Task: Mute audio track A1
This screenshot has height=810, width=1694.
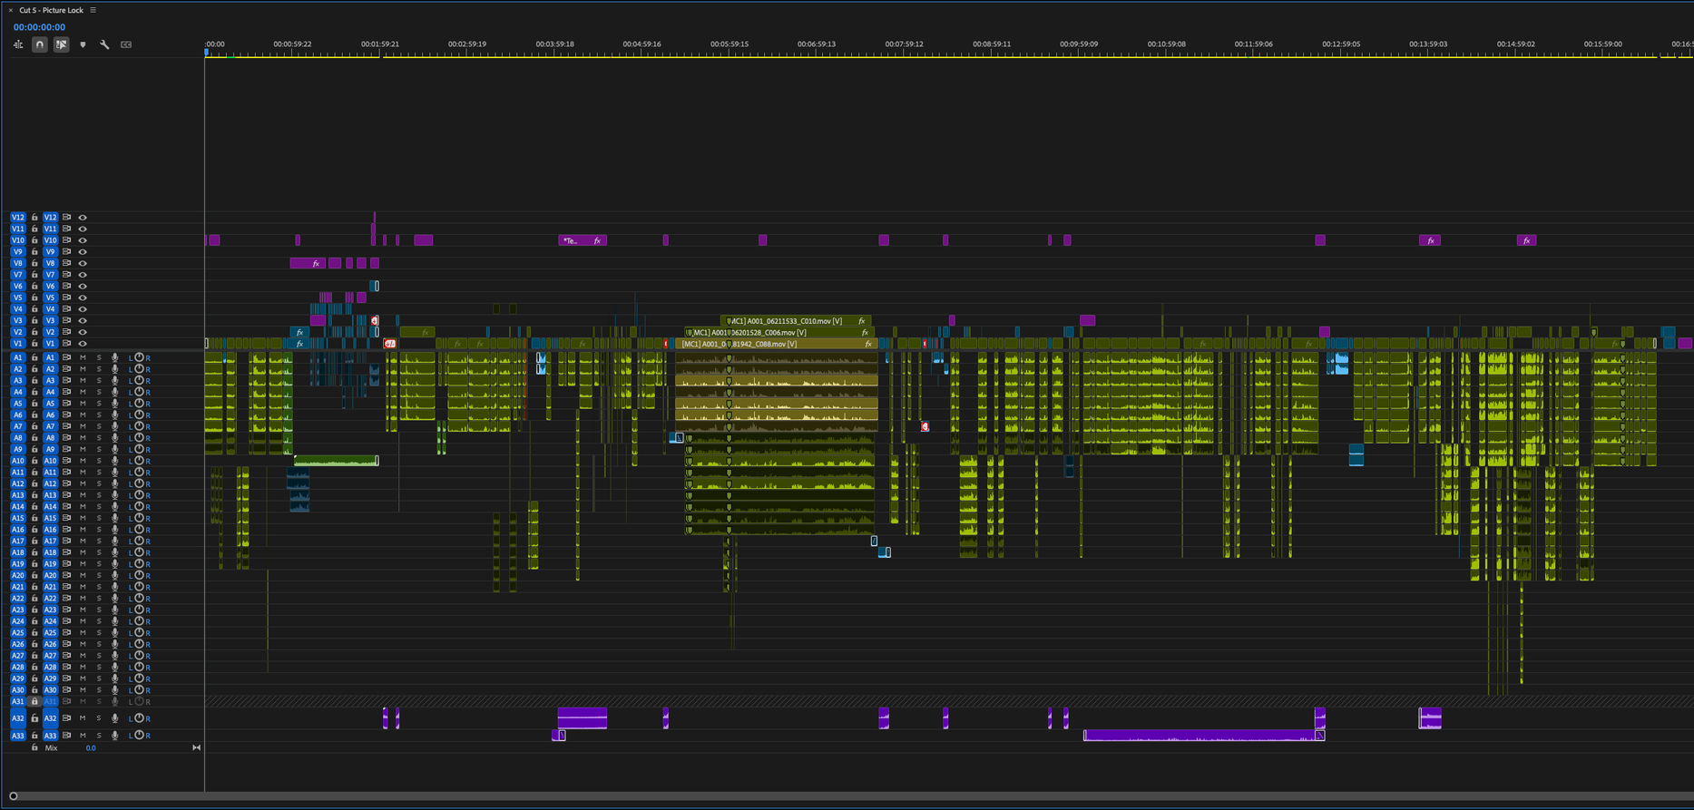Action: click(x=83, y=358)
